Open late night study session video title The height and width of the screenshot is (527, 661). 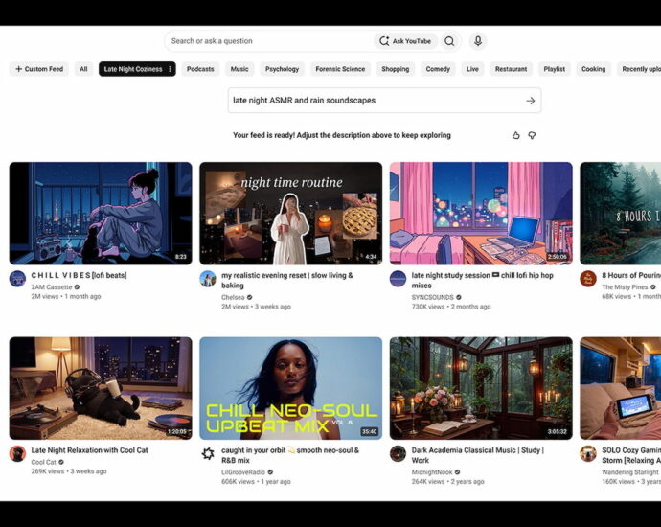click(482, 281)
